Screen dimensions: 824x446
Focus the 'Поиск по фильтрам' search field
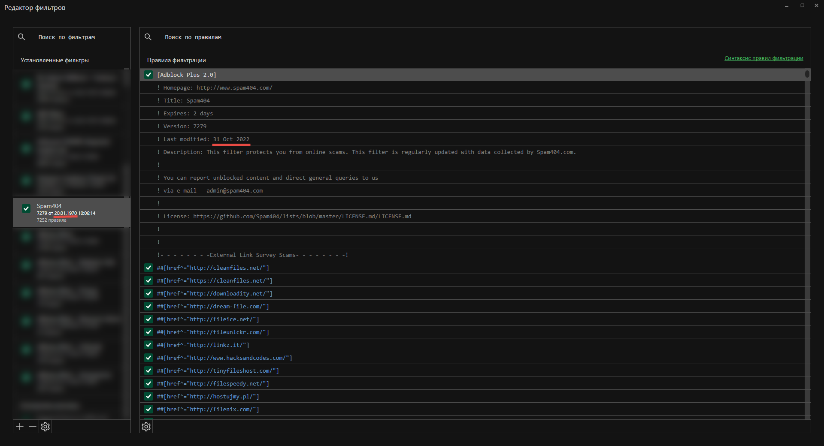(72, 37)
